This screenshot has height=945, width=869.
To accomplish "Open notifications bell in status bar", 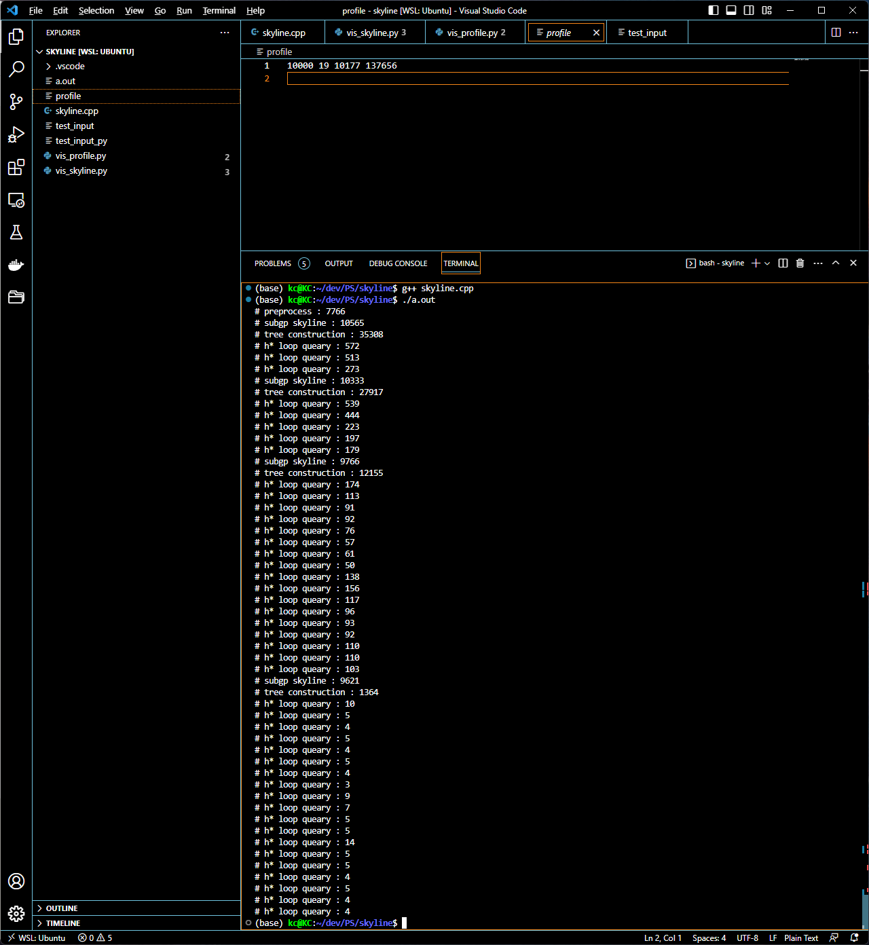I will click(855, 938).
